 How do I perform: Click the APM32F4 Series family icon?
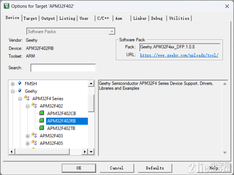point(27,98)
